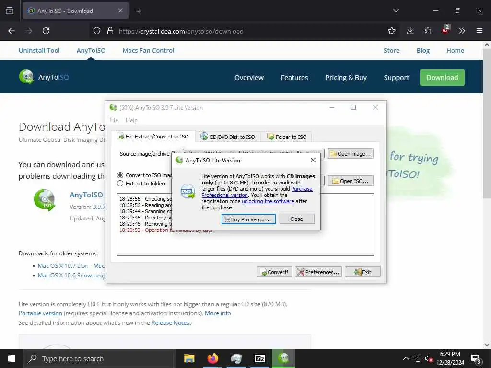
Task: Click the Type here to search box
Action: click(100, 358)
